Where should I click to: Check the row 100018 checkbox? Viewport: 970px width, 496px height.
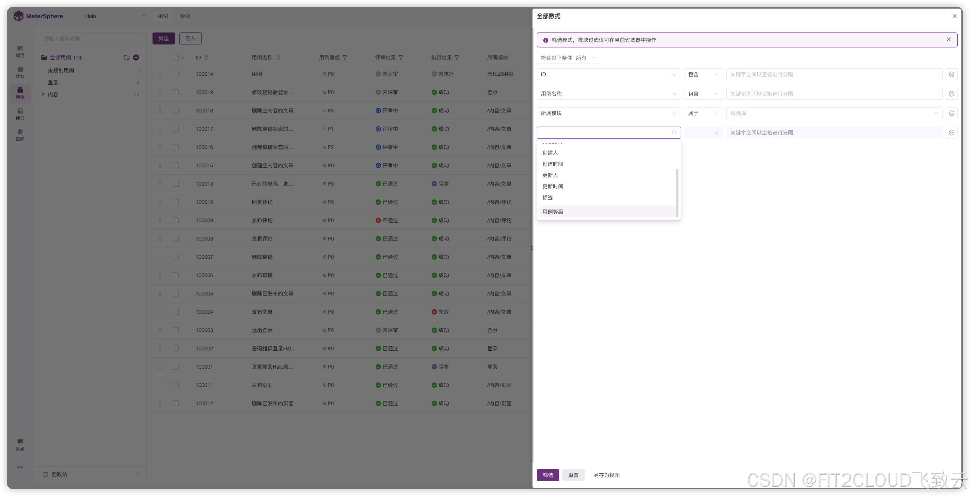[175, 111]
